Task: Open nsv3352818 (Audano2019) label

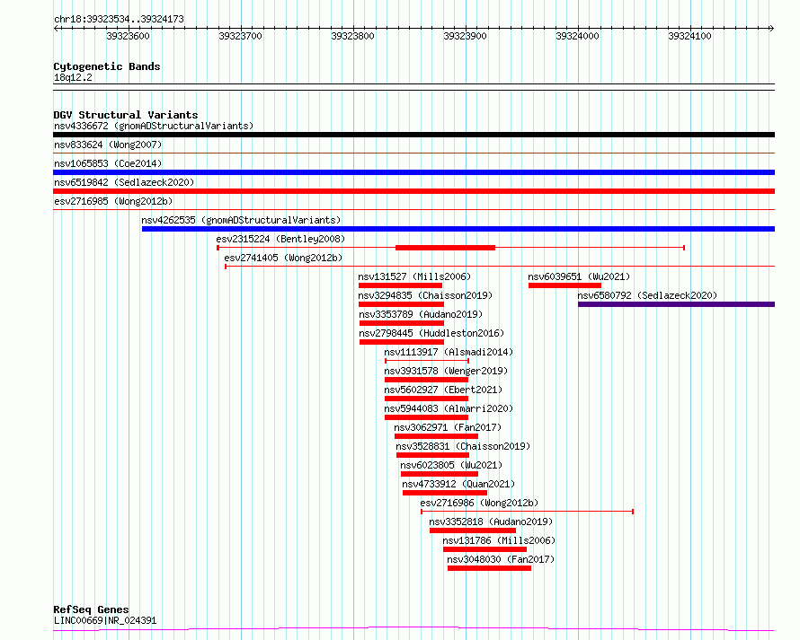Action: pyautogui.click(x=490, y=522)
